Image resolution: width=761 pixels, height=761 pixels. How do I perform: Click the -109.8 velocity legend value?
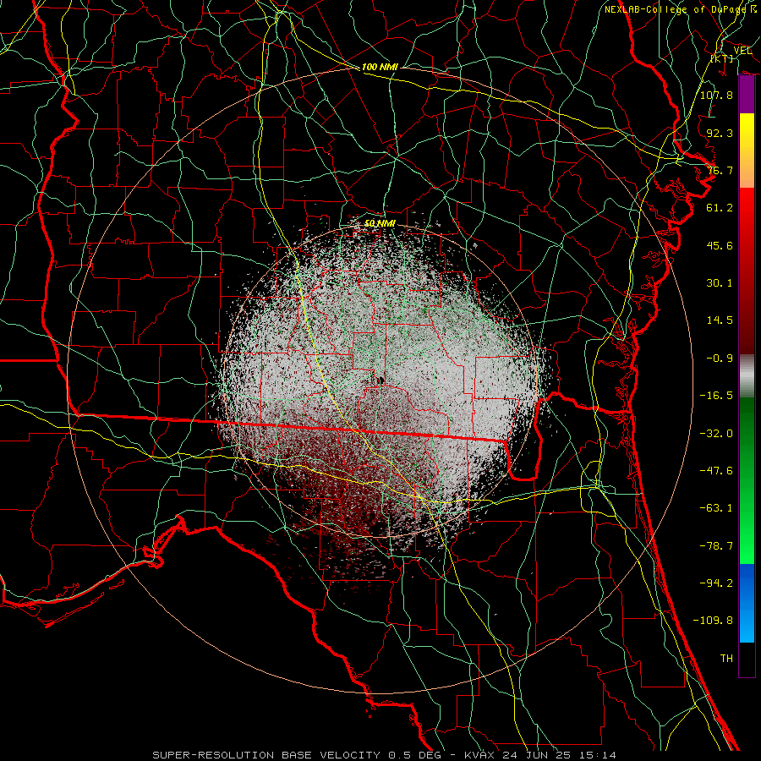click(x=713, y=621)
